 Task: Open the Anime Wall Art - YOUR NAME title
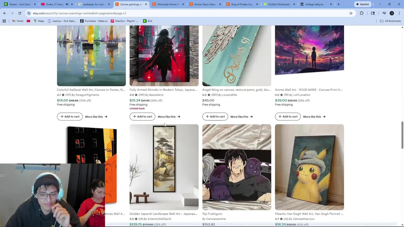click(x=309, y=90)
